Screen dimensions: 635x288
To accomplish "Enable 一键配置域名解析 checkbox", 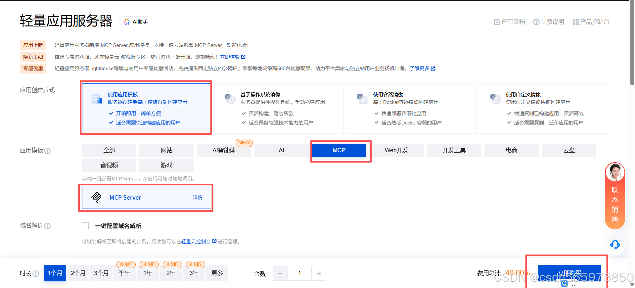I will pyautogui.click(x=85, y=226).
